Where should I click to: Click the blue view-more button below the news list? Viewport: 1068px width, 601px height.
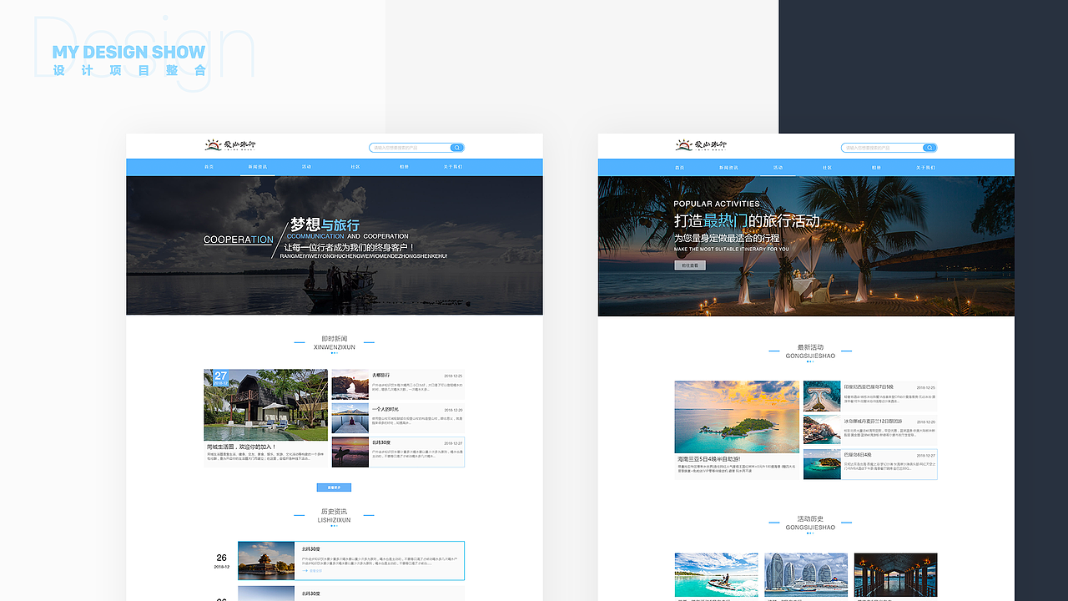pos(334,487)
